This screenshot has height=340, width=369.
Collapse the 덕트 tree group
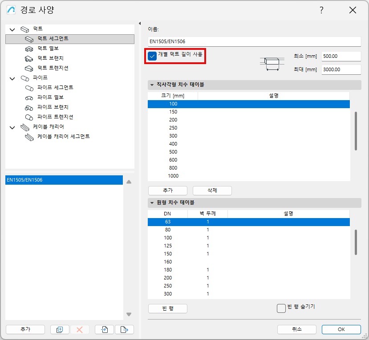tap(12, 30)
